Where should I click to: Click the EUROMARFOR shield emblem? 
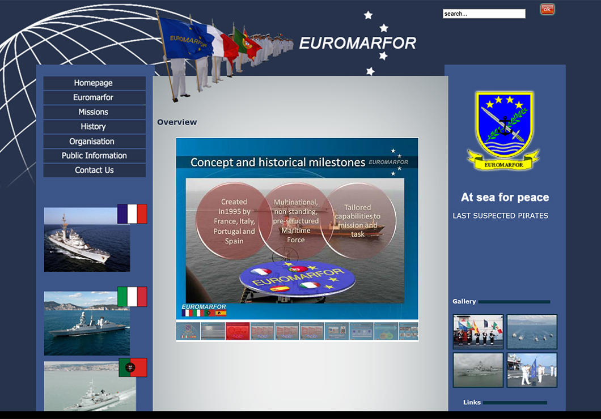[503, 130]
